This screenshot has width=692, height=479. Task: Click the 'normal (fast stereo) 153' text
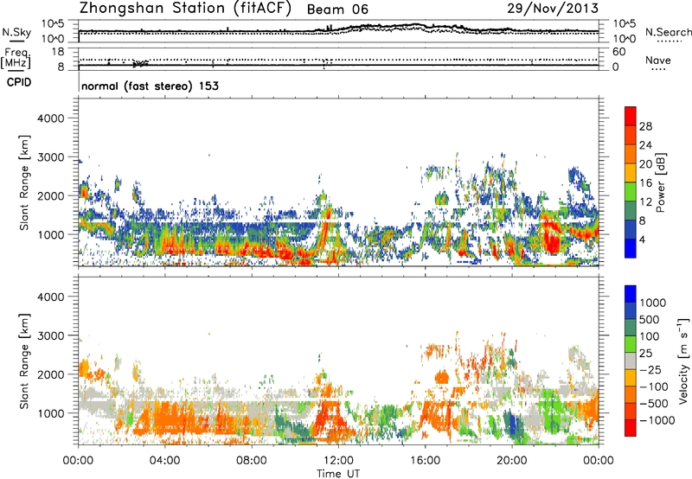(x=150, y=86)
